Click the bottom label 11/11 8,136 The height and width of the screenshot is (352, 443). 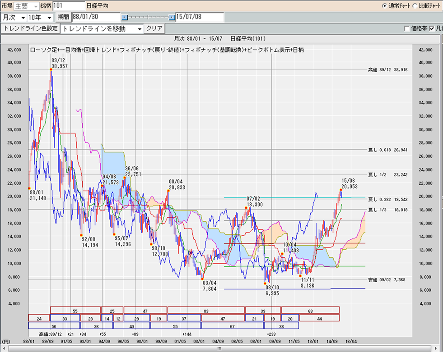[308, 283]
